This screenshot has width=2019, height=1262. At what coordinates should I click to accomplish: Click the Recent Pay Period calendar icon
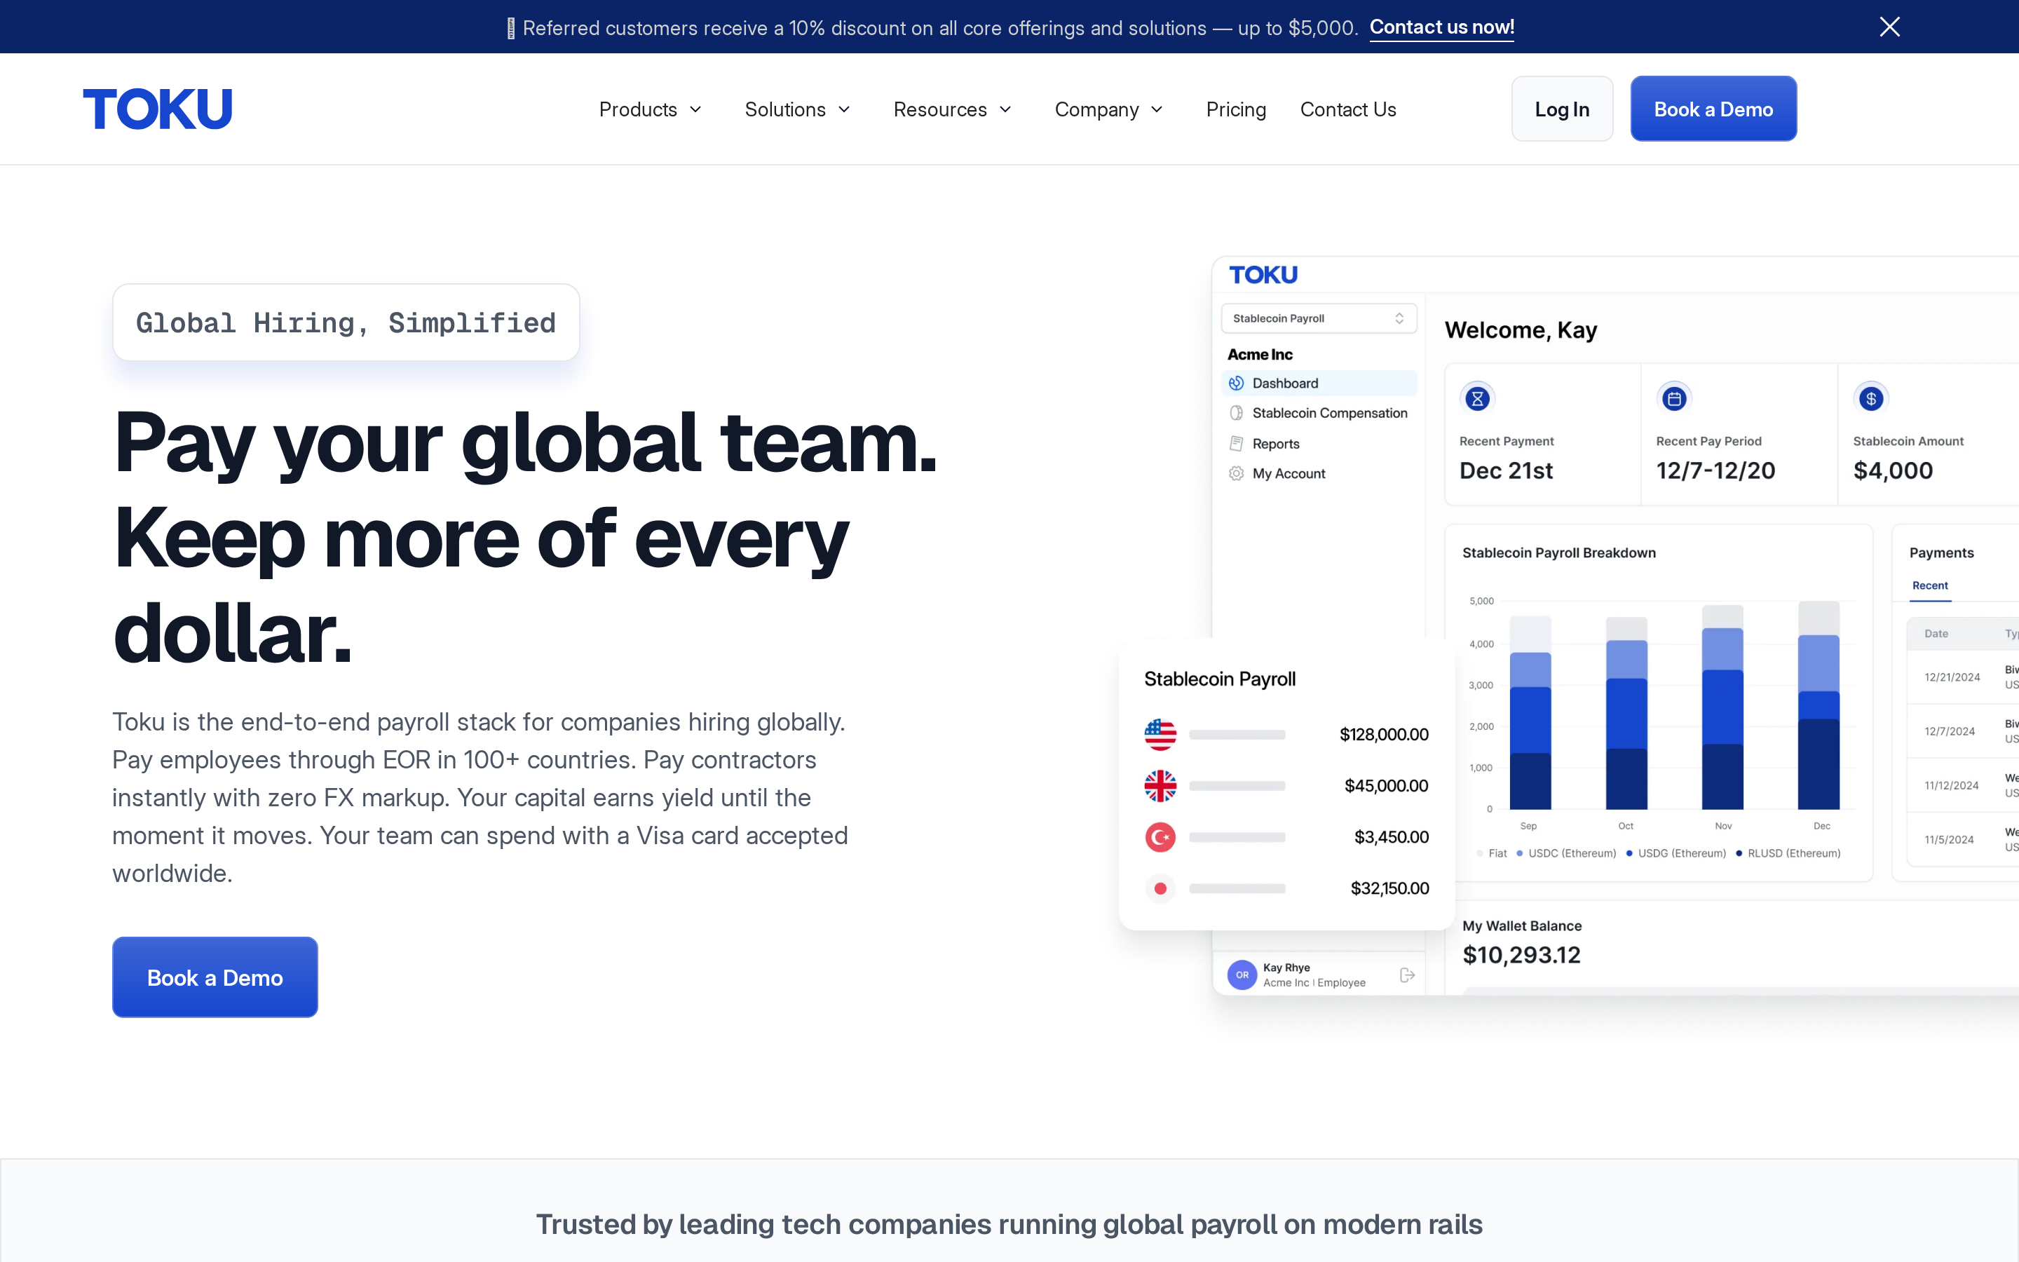click(1674, 399)
